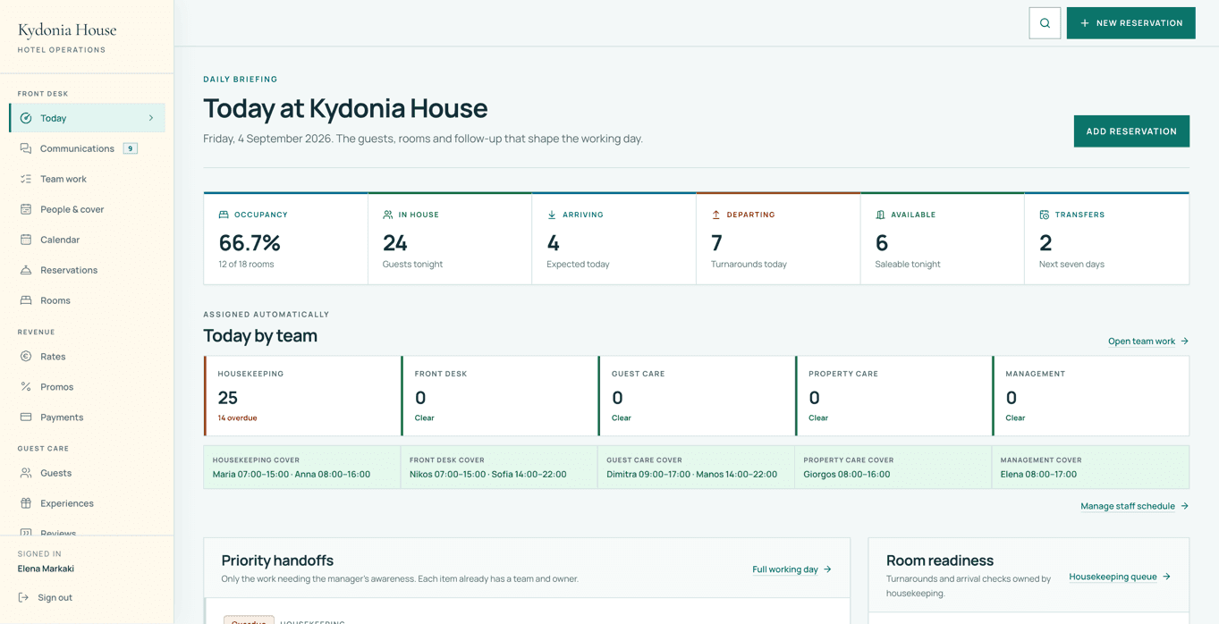Open Guests under Guest Care
Viewport: 1219px width, 624px height.
tap(87, 473)
